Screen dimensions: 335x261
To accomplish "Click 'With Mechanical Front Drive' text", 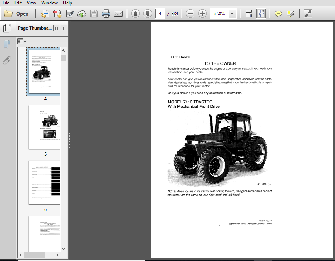I will pos(193,107).
